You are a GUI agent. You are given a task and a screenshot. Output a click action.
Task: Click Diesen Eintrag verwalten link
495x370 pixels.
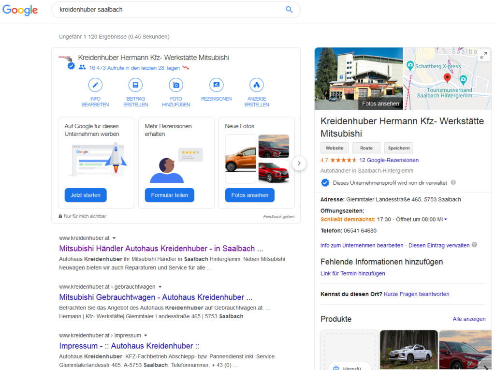(x=439, y=245)
